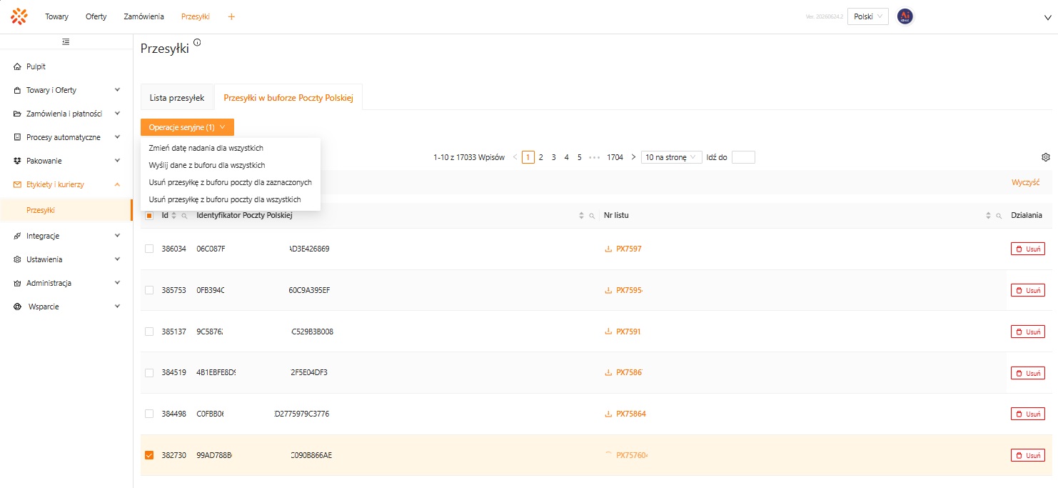Image resolution: width=1058 pixels, height=488 pixels.
Task: Focus the Idź do page input
Action: (x=743, y=157)
